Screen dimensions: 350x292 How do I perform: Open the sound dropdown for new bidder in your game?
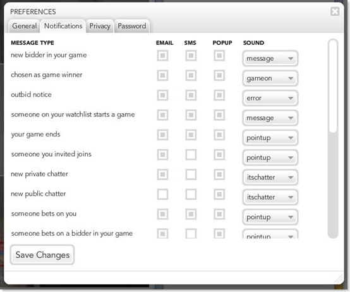(x=270, y=59)
